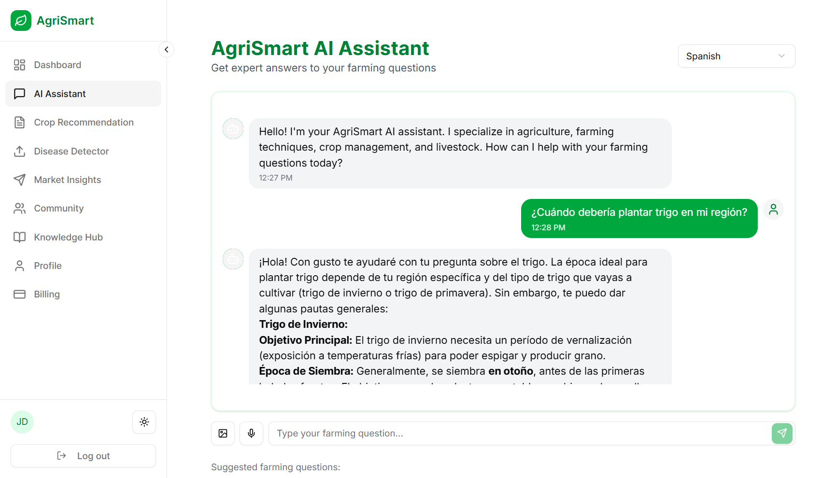Navigate to Community section
Screen dimensions: 836x478
tap(58, 209)
